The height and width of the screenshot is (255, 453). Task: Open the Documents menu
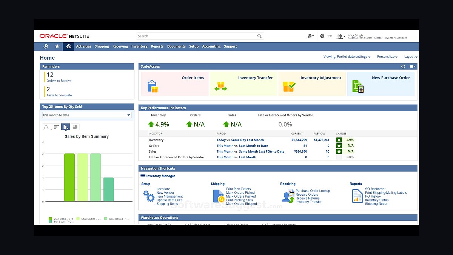176,46
